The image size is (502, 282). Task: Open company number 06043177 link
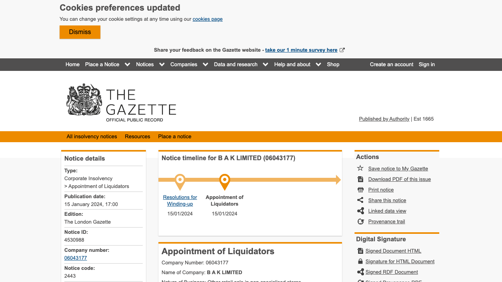(76, 258)
